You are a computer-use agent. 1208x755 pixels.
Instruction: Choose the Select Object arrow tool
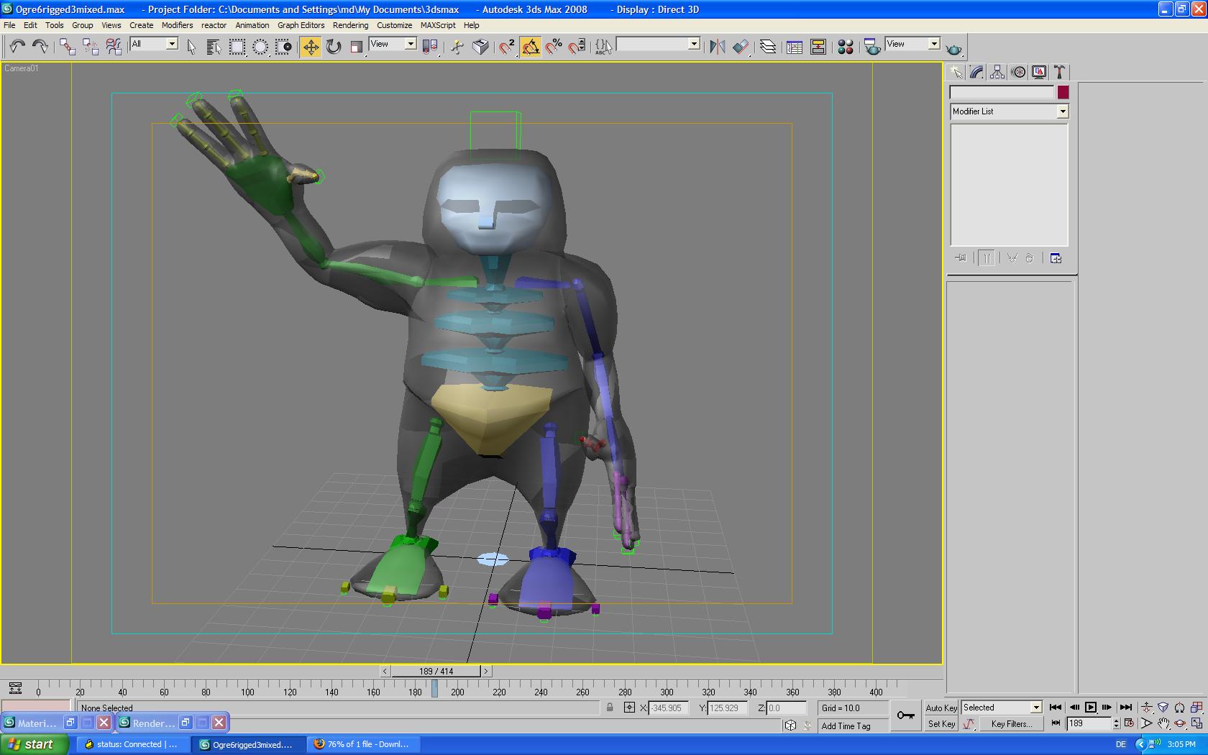191,47
